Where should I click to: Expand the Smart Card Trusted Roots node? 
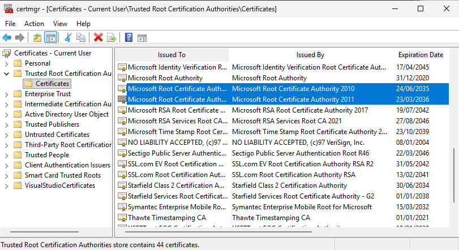[x=6, y=176]
